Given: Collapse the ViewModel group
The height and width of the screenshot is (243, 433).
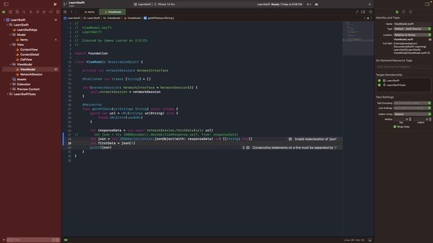Looking at the screenshot, I should point(11,65).
